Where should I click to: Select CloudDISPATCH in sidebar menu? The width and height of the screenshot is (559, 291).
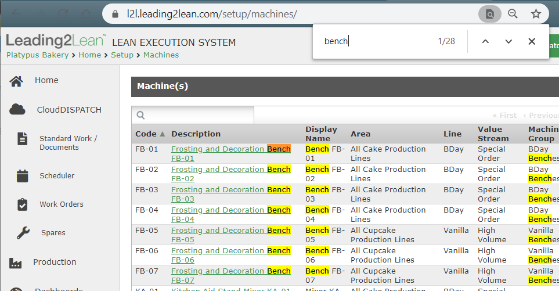pyautogui.click(x=69, y=110)
